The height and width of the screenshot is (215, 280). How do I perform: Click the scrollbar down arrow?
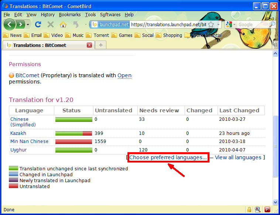tap(275, 202)
